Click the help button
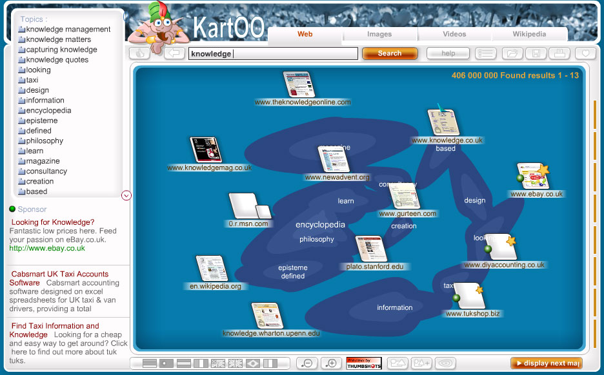Image resolution: width=604 pixels, height=375 pixels. [448, 53]
